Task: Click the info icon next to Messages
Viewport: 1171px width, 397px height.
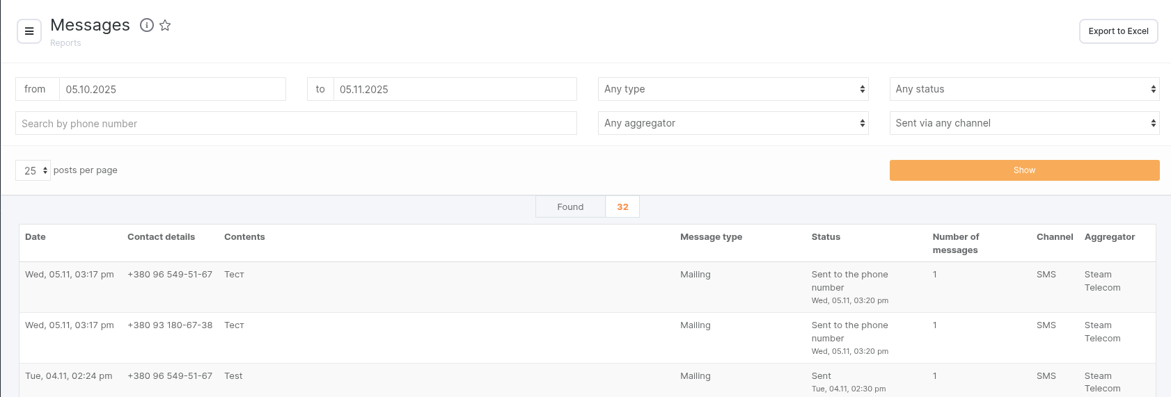Action: coord(146,25)
